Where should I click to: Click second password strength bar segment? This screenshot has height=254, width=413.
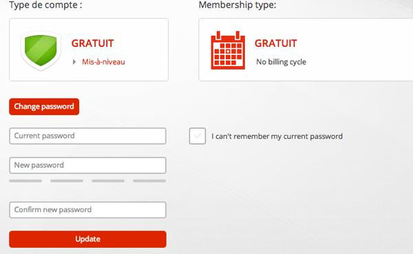point(67,181)
